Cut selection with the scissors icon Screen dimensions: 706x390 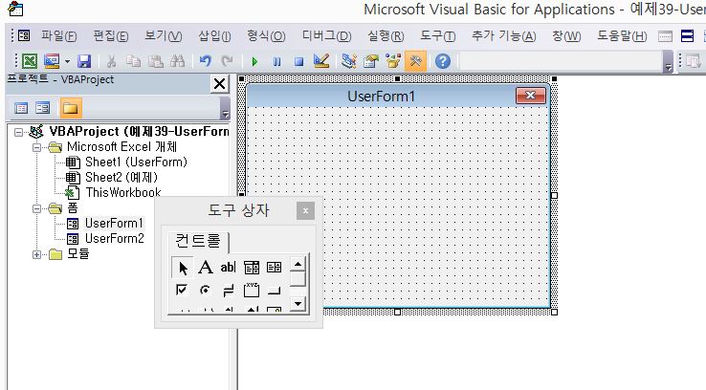click(111, 61)
